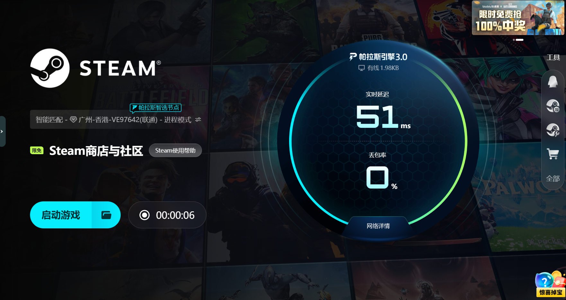Open the QQ penguin tool icon
This screenshot has width=566, height=300.
553,82
